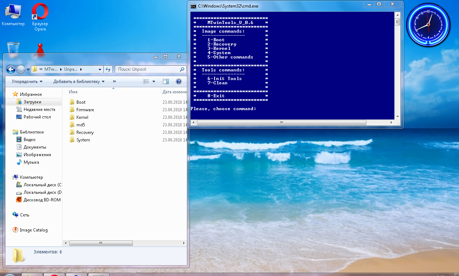Select the Recovery folder in file list
The image size is (459, 276).
pyautogui.click(x=85, y=132)
